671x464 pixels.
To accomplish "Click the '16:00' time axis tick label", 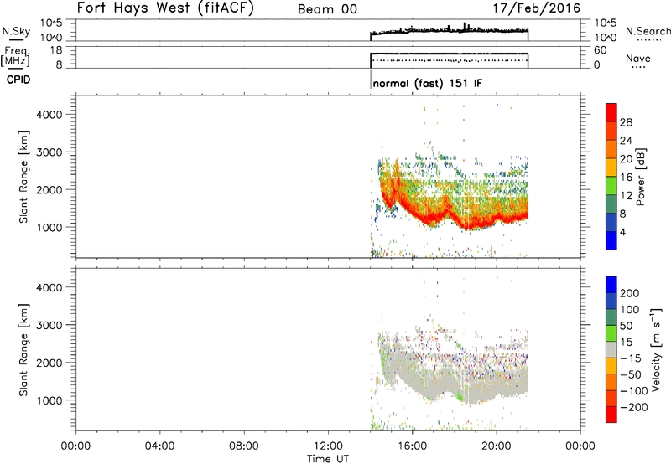I will [x=412, y=446].
